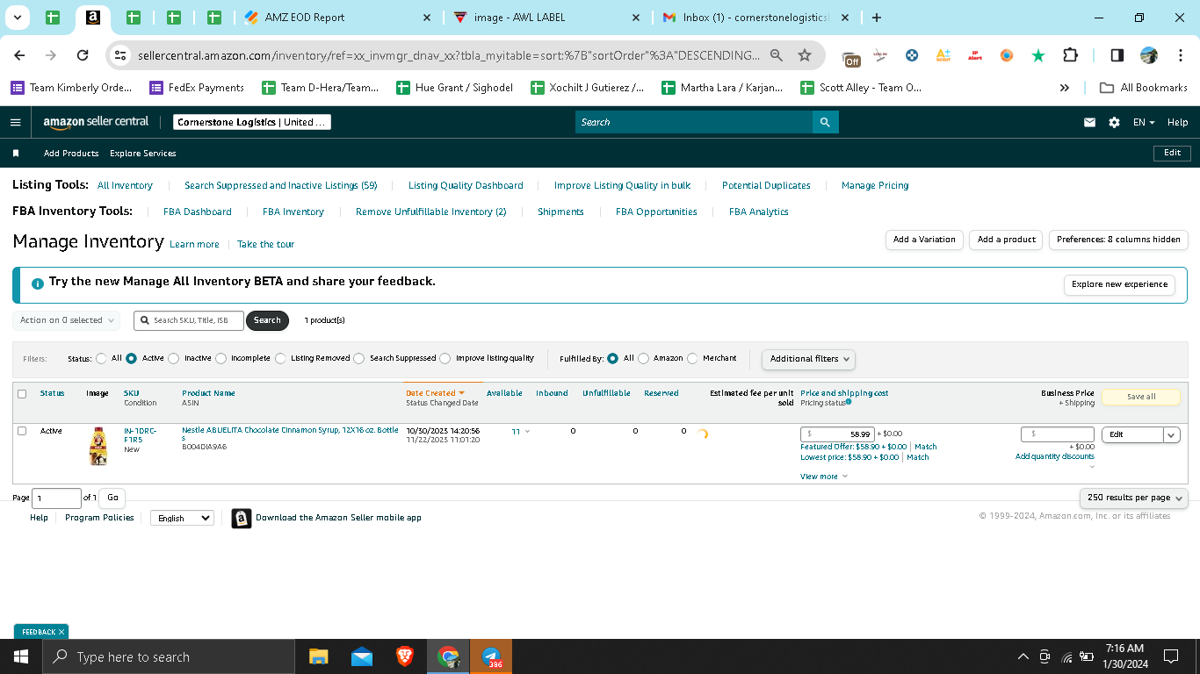
Task: Choose Fulfilled By Merchant radio button
Action: click(693, 358)
